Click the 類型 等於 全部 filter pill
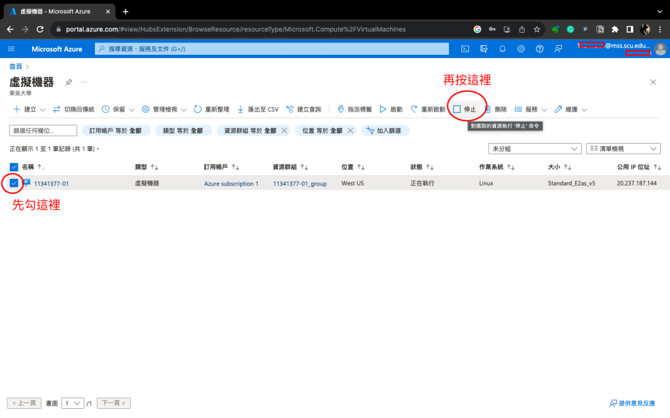Image resolution: width=670 pixels, height=418 pixels. (x=183, y=131)
